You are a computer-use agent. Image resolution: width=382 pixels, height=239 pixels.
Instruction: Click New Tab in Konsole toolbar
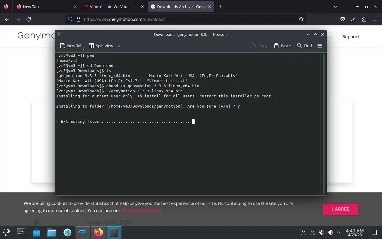[x=71, y=46]
